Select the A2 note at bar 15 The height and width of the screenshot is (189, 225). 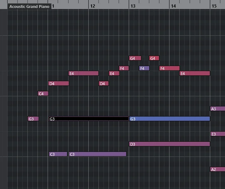coord(217,169)
